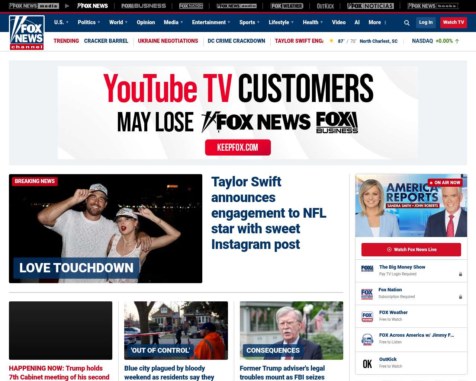
Task: Read Taylor Swift engagement headline article
Action: click(269, 213)
